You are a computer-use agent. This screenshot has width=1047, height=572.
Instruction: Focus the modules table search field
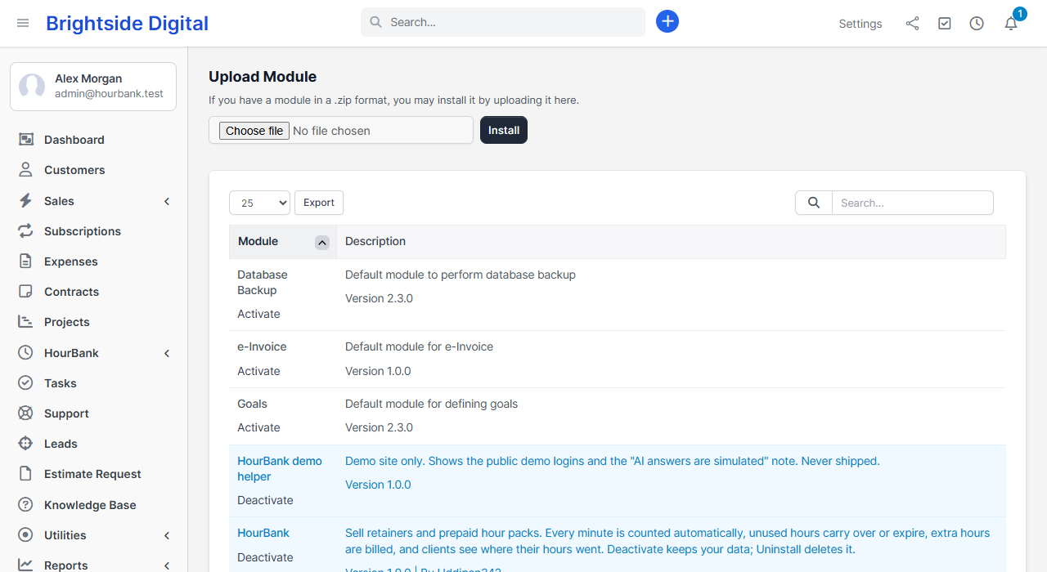click(x=913, y=203)
